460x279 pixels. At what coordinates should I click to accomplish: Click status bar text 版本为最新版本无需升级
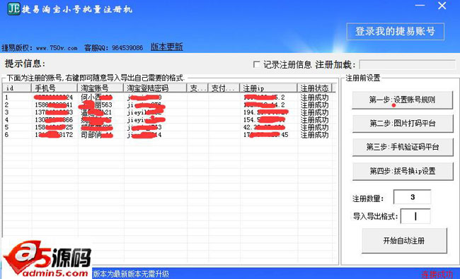point(131,274)
